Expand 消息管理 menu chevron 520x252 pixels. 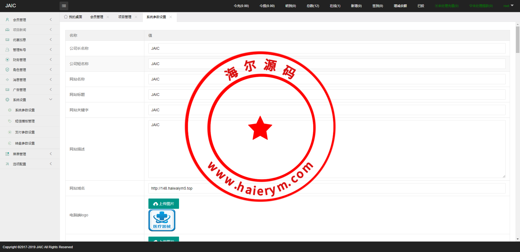point(51,79)
